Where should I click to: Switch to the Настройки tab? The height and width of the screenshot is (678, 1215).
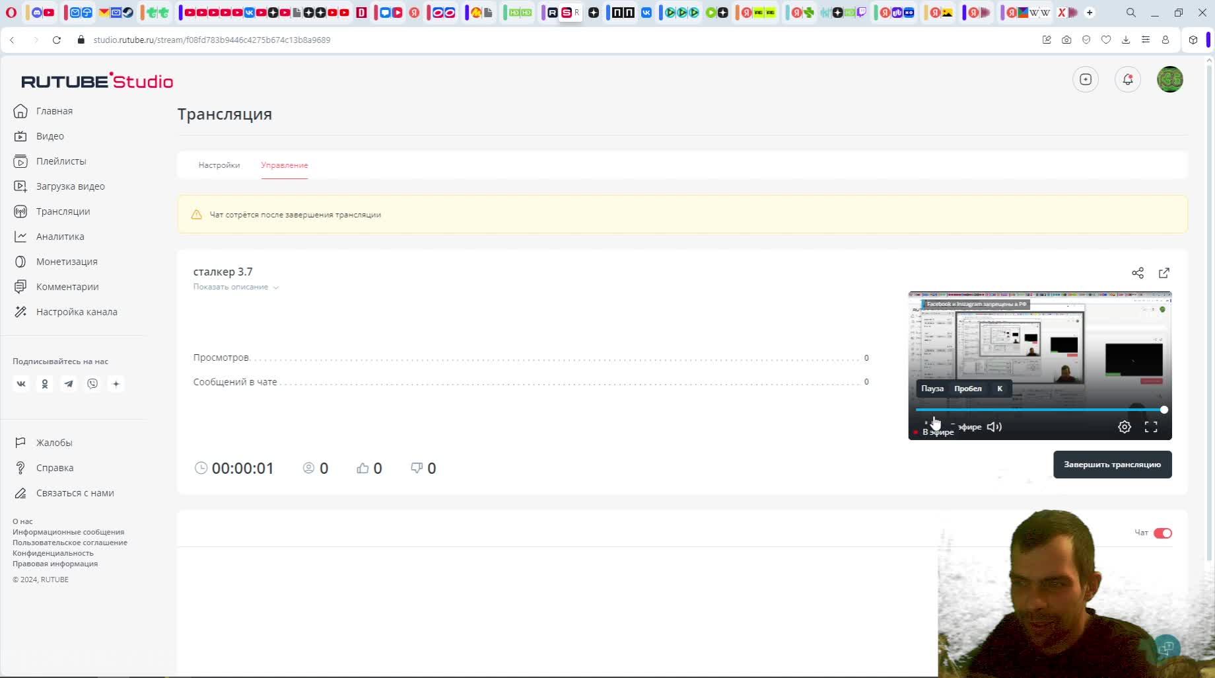click(x=219, y=165)
